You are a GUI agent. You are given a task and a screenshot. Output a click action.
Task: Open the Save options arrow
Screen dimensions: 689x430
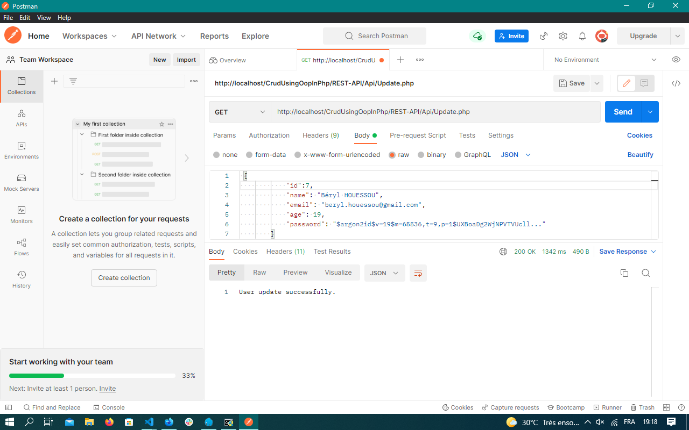pos(596,83)
